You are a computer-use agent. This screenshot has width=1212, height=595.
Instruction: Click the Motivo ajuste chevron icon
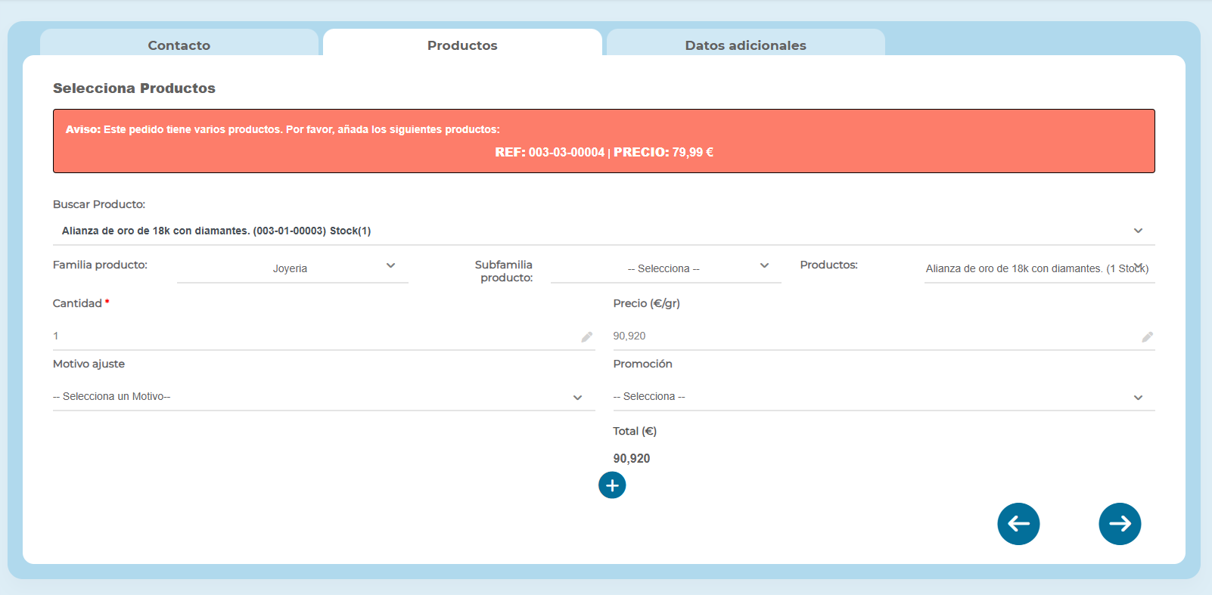pyautogui.click(x=577, y=398)
